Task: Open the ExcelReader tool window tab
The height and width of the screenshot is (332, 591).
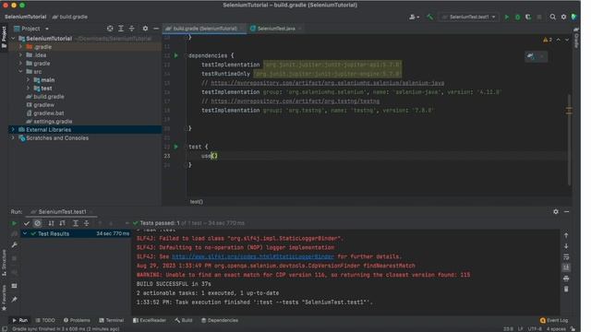Action: point(150,320)
